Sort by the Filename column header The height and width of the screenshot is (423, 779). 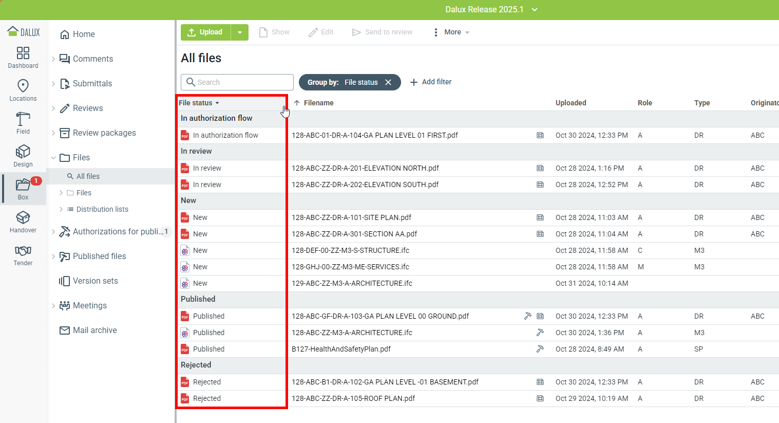coord(318,103)
